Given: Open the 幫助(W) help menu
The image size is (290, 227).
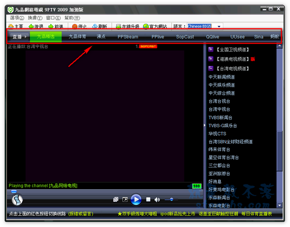Looking at the screenshot, I should click(72, 18).
